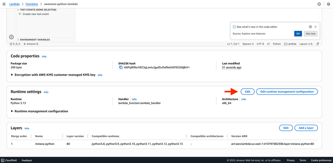Dismiss the code editor notification with X

tap(316, 27)
